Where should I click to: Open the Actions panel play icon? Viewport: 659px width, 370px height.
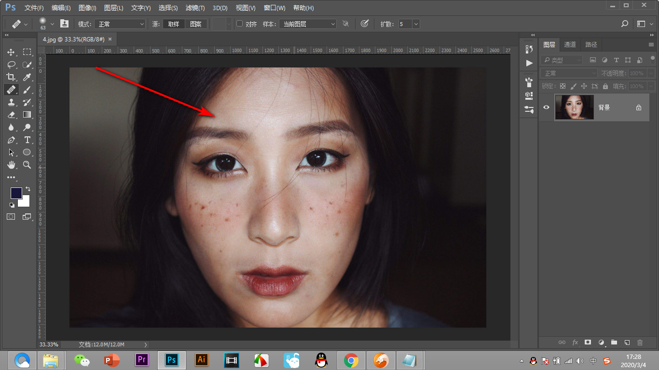[x=529, y=63]
